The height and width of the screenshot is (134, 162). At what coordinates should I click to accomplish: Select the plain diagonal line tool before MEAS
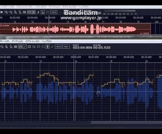[52, 47]
